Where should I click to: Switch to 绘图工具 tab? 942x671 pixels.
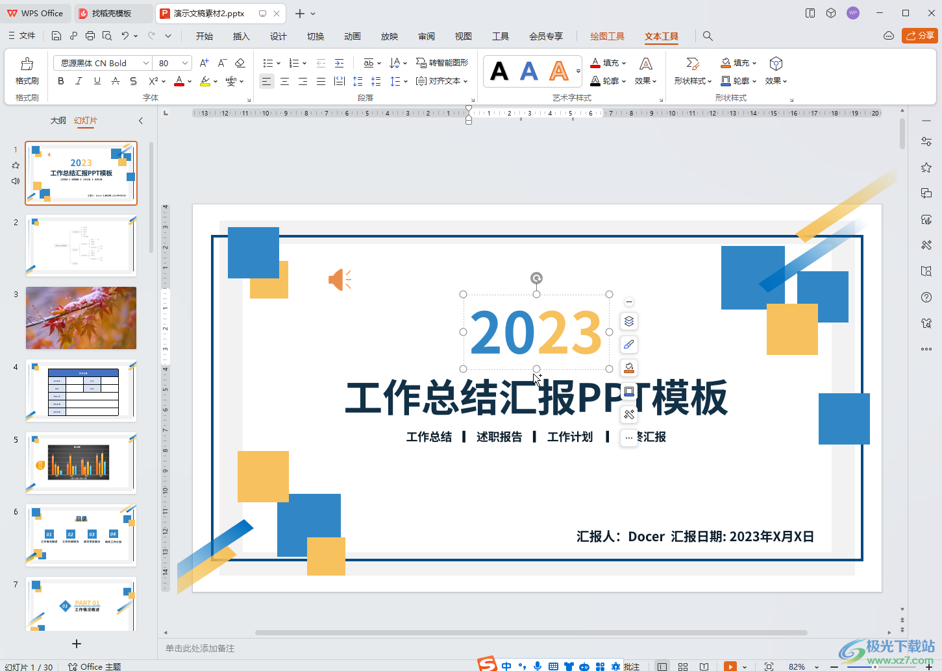607,36
